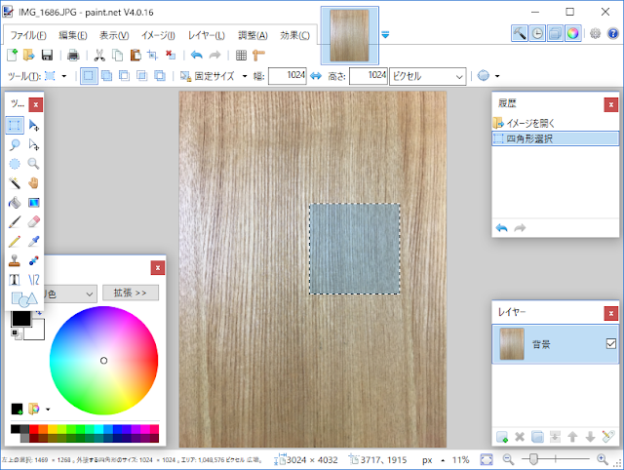Select the Paintbrush tool
The image size is (624, 470).
click(15, 221)
